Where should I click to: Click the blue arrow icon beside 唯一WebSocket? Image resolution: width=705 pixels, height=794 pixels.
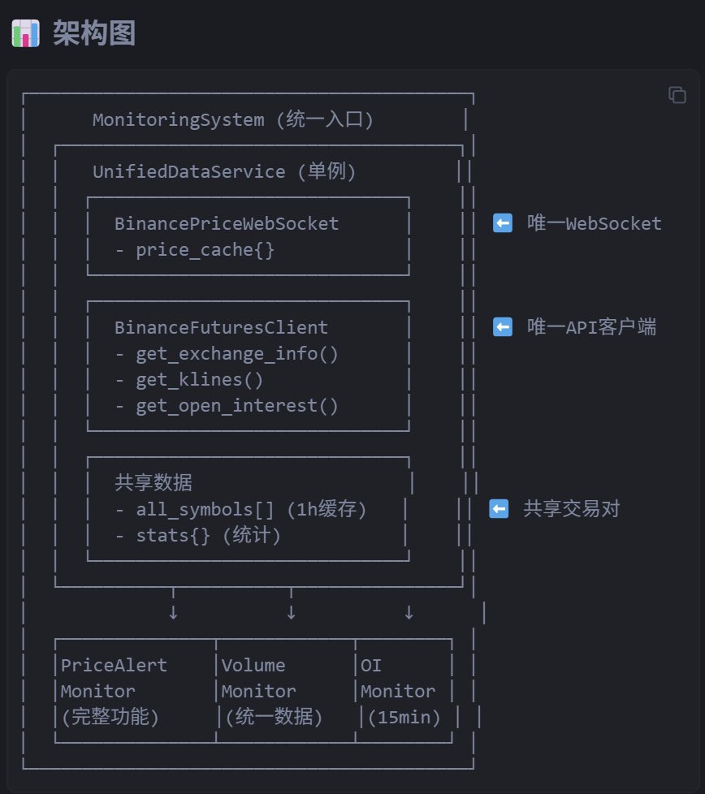[503, 223]
